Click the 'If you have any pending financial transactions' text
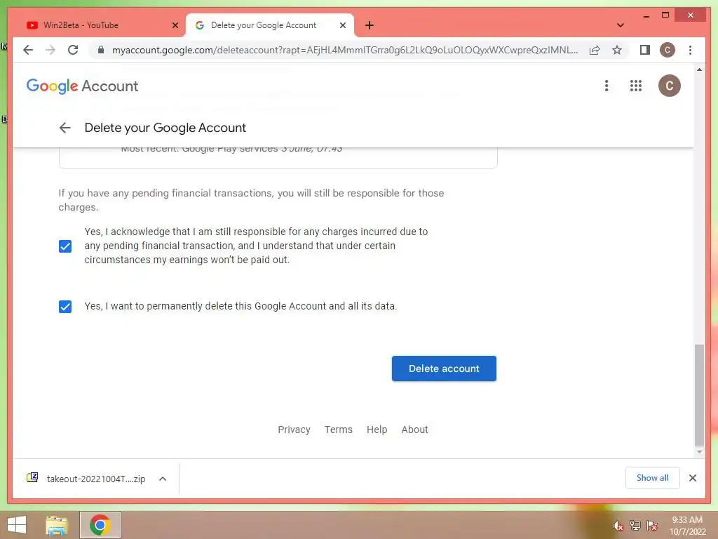Screen dimensions: 718x539 pyautogui.click(x=251, y=200)
